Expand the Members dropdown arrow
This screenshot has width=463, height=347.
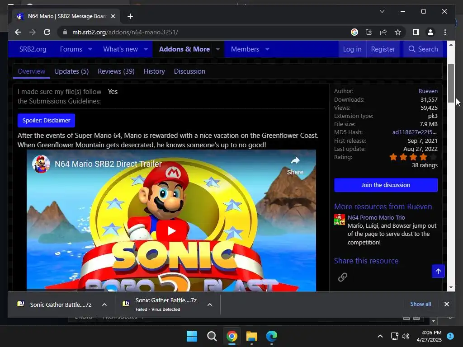[267, 49]
